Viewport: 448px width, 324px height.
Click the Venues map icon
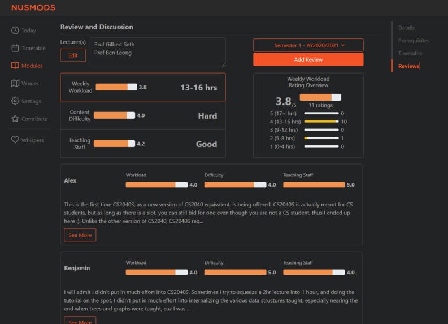(x=15, y=83)
